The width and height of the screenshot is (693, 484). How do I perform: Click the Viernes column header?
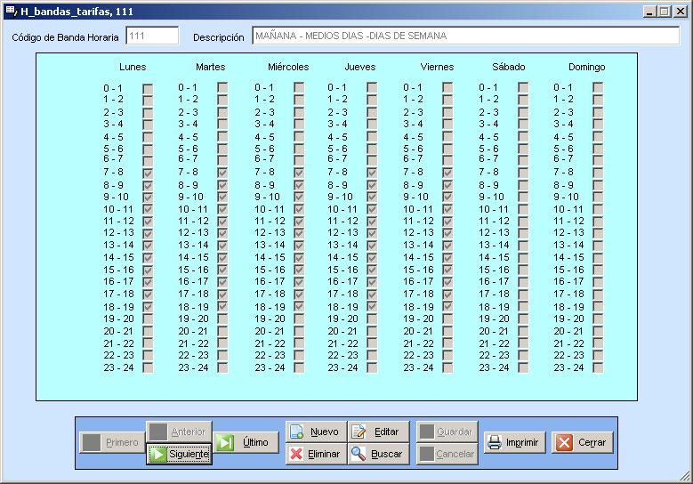(437, 68)
